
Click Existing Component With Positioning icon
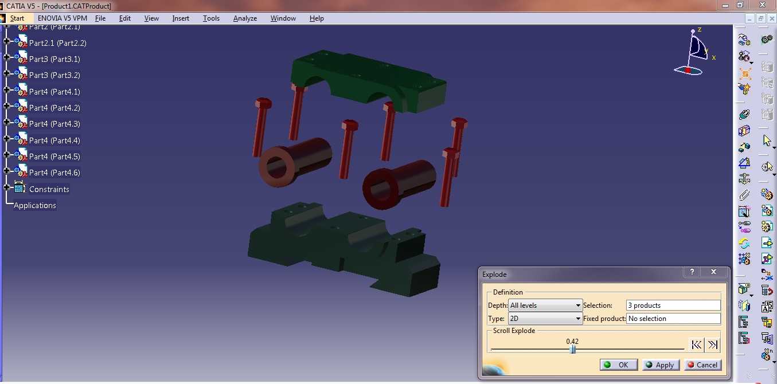[767, 258]
